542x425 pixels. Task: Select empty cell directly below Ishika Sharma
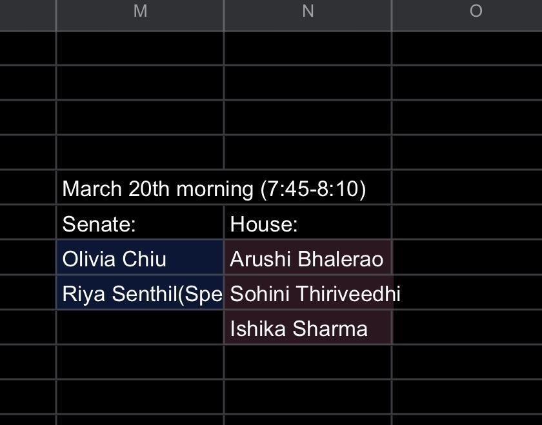(x=307, y=363)
